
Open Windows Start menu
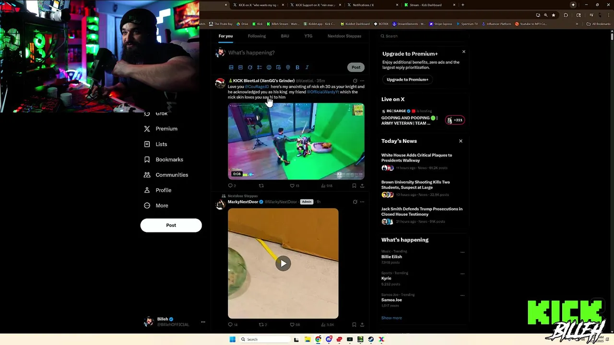click(233, 339)
